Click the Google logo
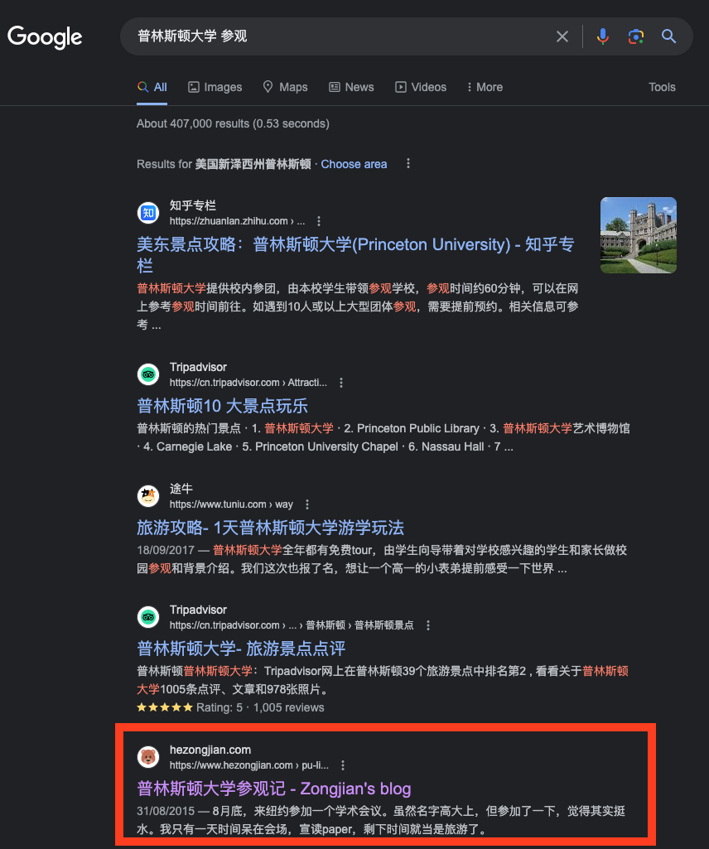 (45, 36)
